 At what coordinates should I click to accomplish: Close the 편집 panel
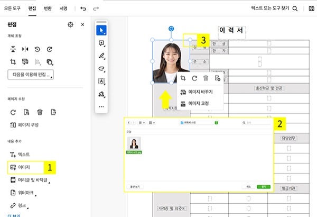click(x=82, y=24)
